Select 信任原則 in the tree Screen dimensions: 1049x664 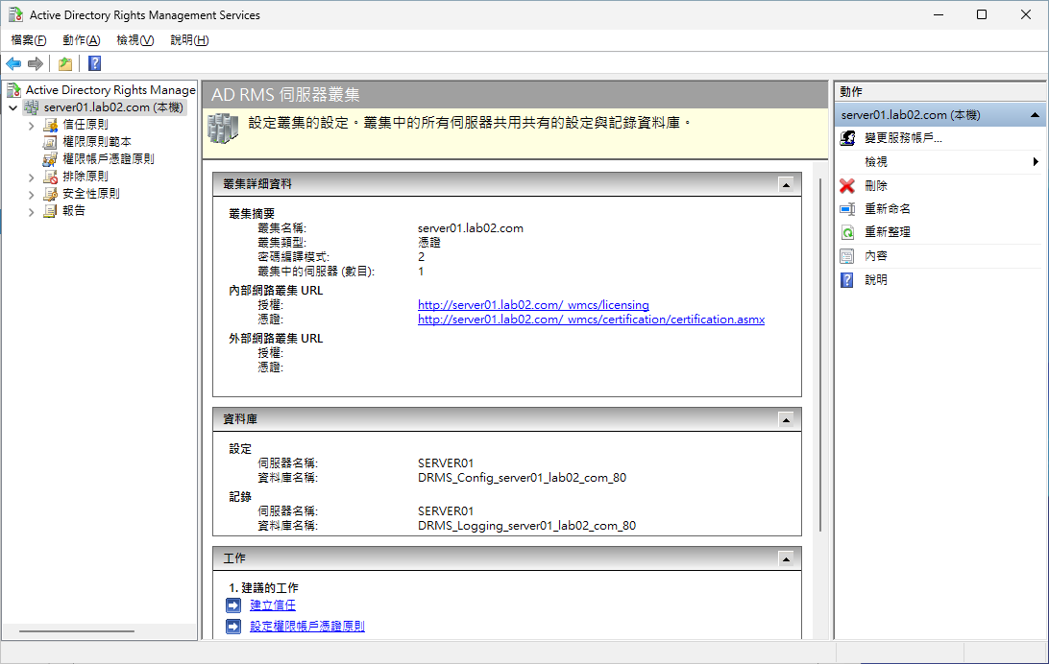click(85, 124)
